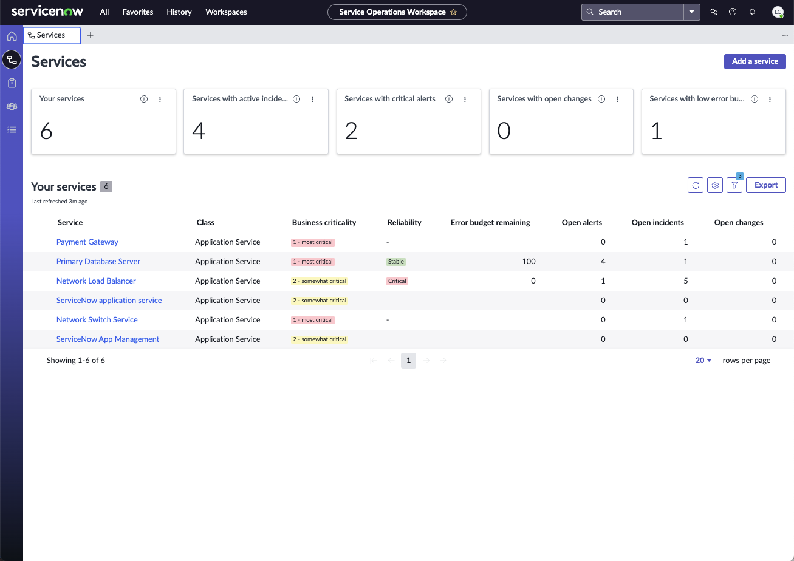
Task: Sort by Error budget remaining header
Action: (x=490, y=222)
